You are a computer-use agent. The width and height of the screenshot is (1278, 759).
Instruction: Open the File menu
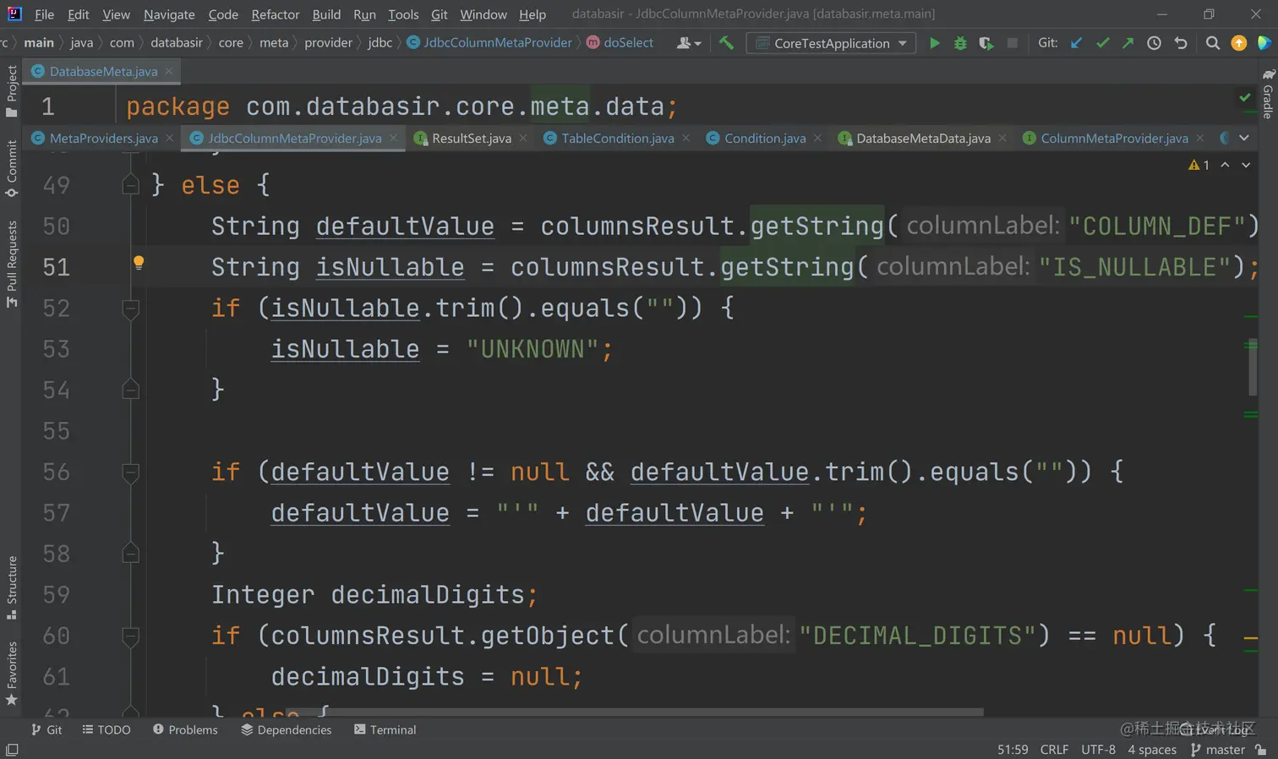click(x=45, y=14)
